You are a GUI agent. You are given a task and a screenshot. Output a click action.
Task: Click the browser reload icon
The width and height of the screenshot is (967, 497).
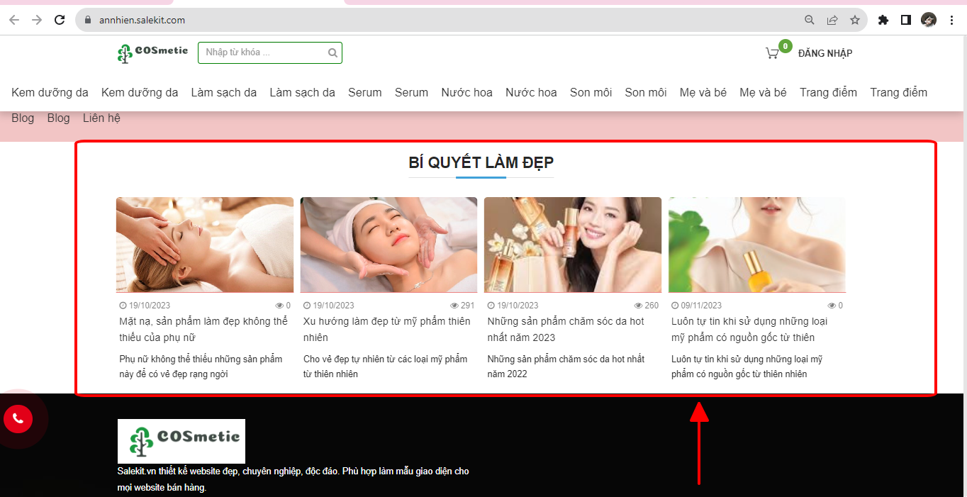(60, 20)
